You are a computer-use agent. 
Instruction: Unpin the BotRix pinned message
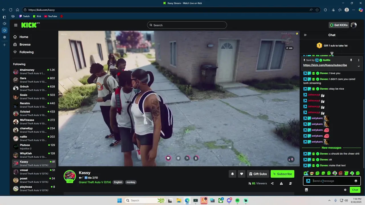[x=351, y=60]
